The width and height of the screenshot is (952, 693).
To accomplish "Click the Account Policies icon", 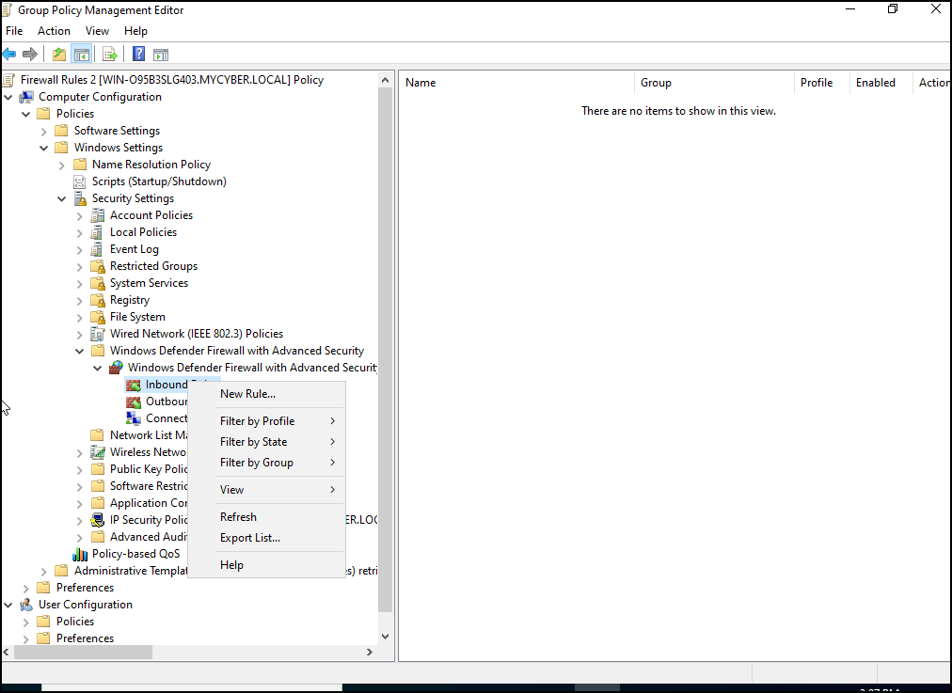I will tap(98, 215).
